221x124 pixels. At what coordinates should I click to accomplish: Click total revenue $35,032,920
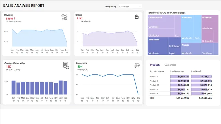(x=183, y=98)
